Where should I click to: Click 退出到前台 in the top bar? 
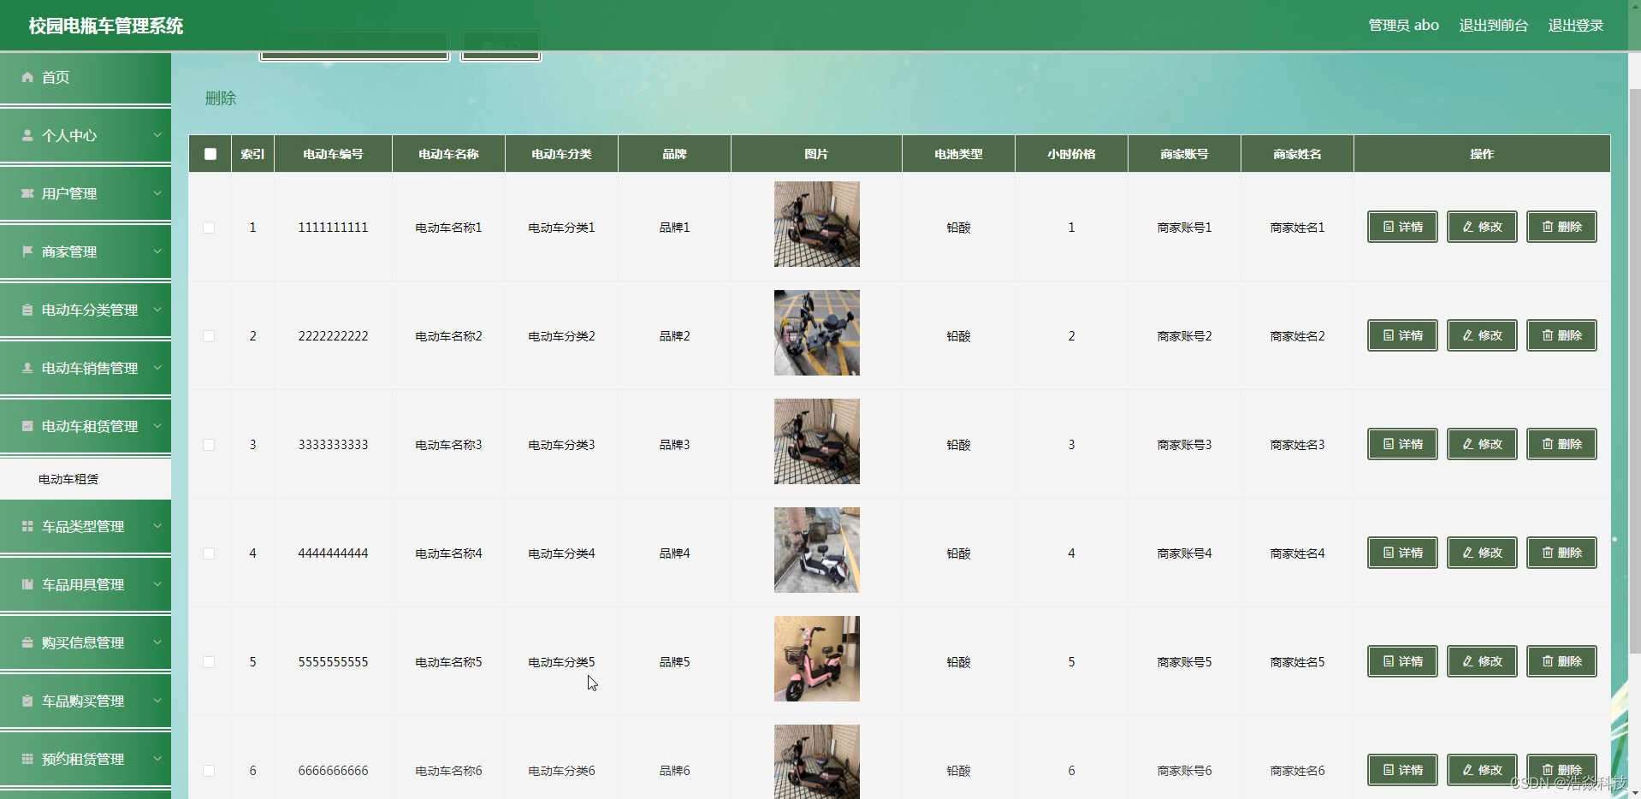tap(1493, 26)
